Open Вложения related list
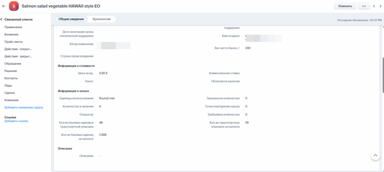This screenshot has width=384, height=172. (11, 34)
